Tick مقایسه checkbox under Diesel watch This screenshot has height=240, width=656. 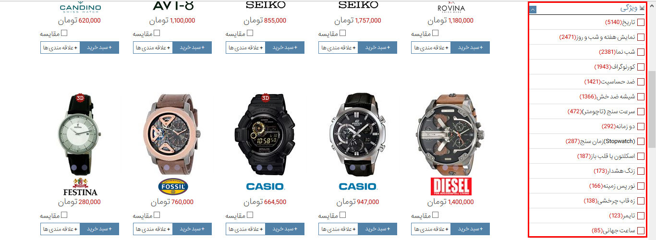[x=436, y=215]
